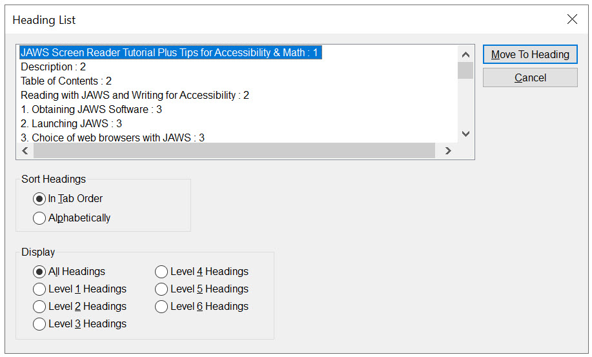This screenshot has height=357, width=592.
Task: Display only Level 4 Headings
Action: coord(201,272)
